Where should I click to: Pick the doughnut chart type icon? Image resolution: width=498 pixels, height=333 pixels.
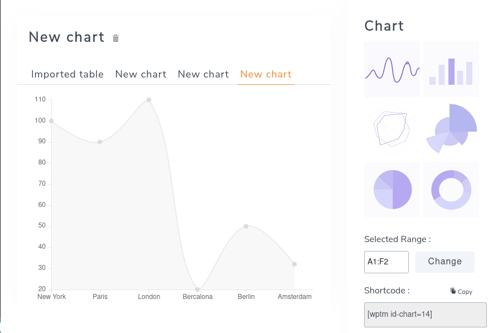pyautogui.click(x=451, y=190)
